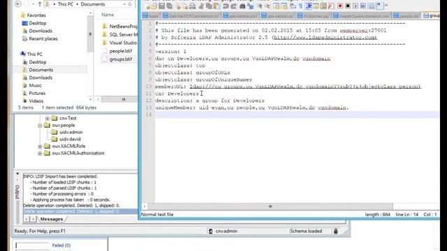Switch to the HealthCareAutomation tab
This screenshot has height=251, width=447.
362,15
